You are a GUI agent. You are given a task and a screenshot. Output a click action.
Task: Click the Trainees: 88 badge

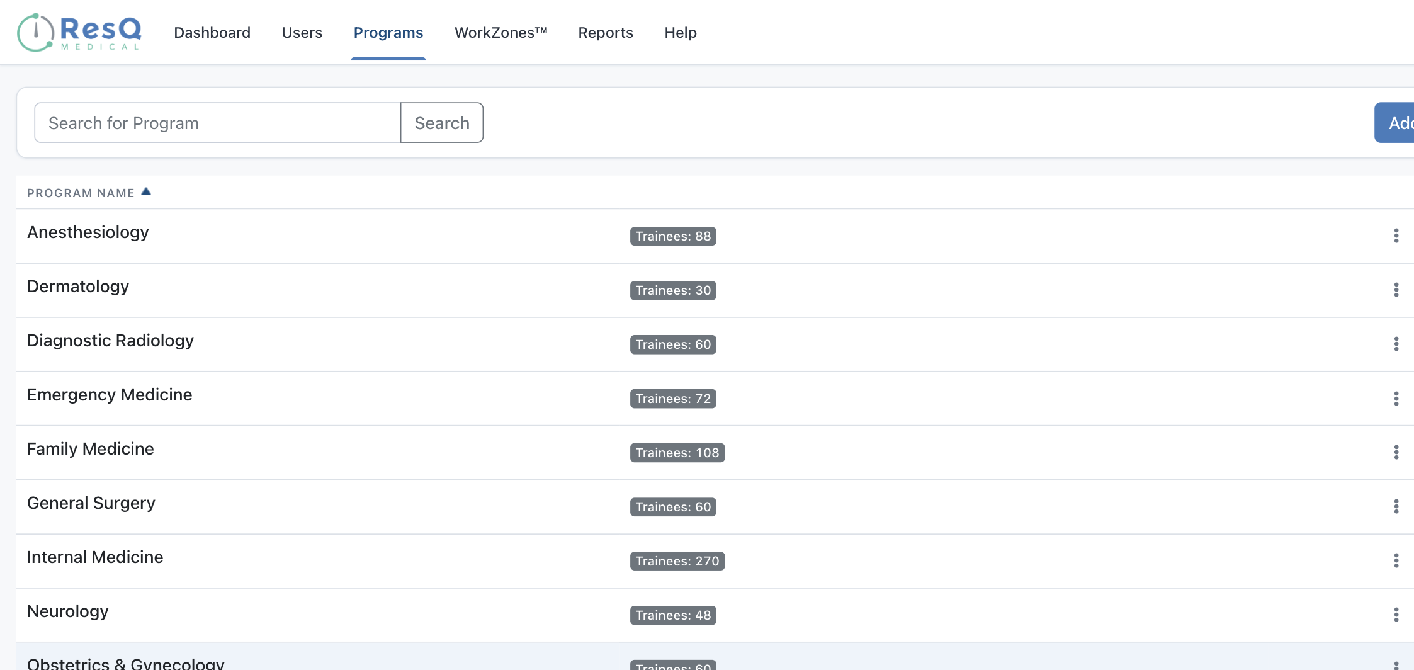(673, 236)
